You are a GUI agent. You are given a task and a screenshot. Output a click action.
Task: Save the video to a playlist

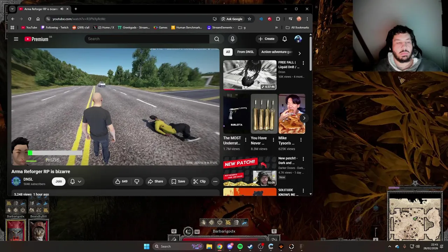point(178,181)
